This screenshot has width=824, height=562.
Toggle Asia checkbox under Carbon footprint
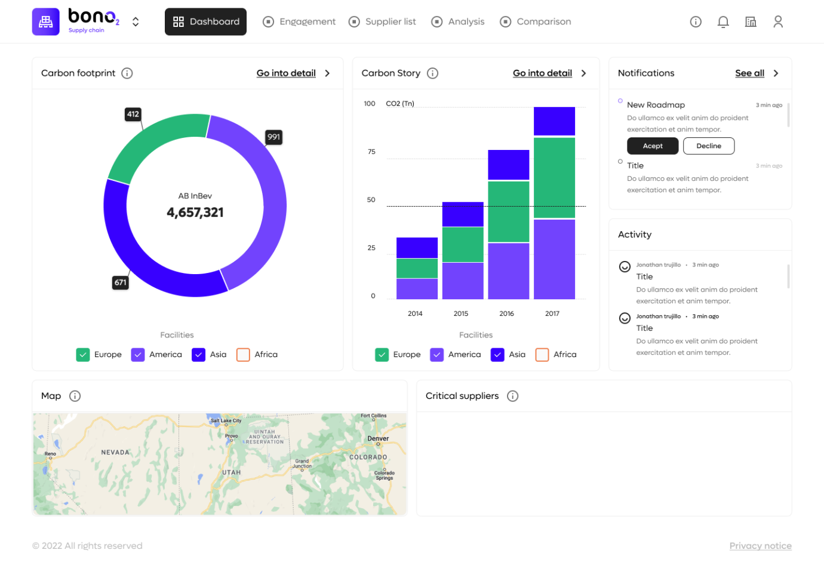tap(198, 355)
